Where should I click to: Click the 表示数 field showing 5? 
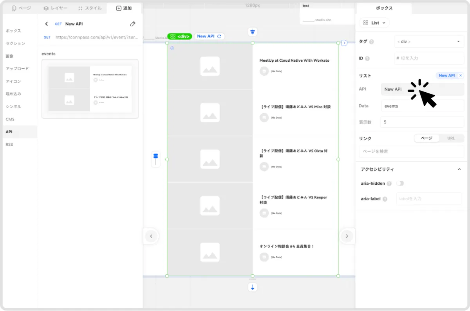pyautogui.click(x=423, y=122)
